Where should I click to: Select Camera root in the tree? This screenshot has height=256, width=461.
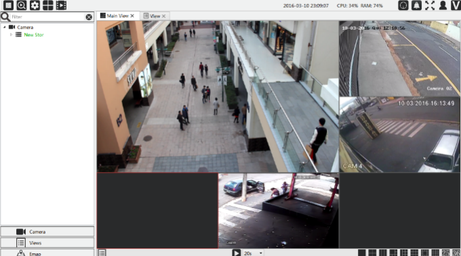click(x=25, y=27)
